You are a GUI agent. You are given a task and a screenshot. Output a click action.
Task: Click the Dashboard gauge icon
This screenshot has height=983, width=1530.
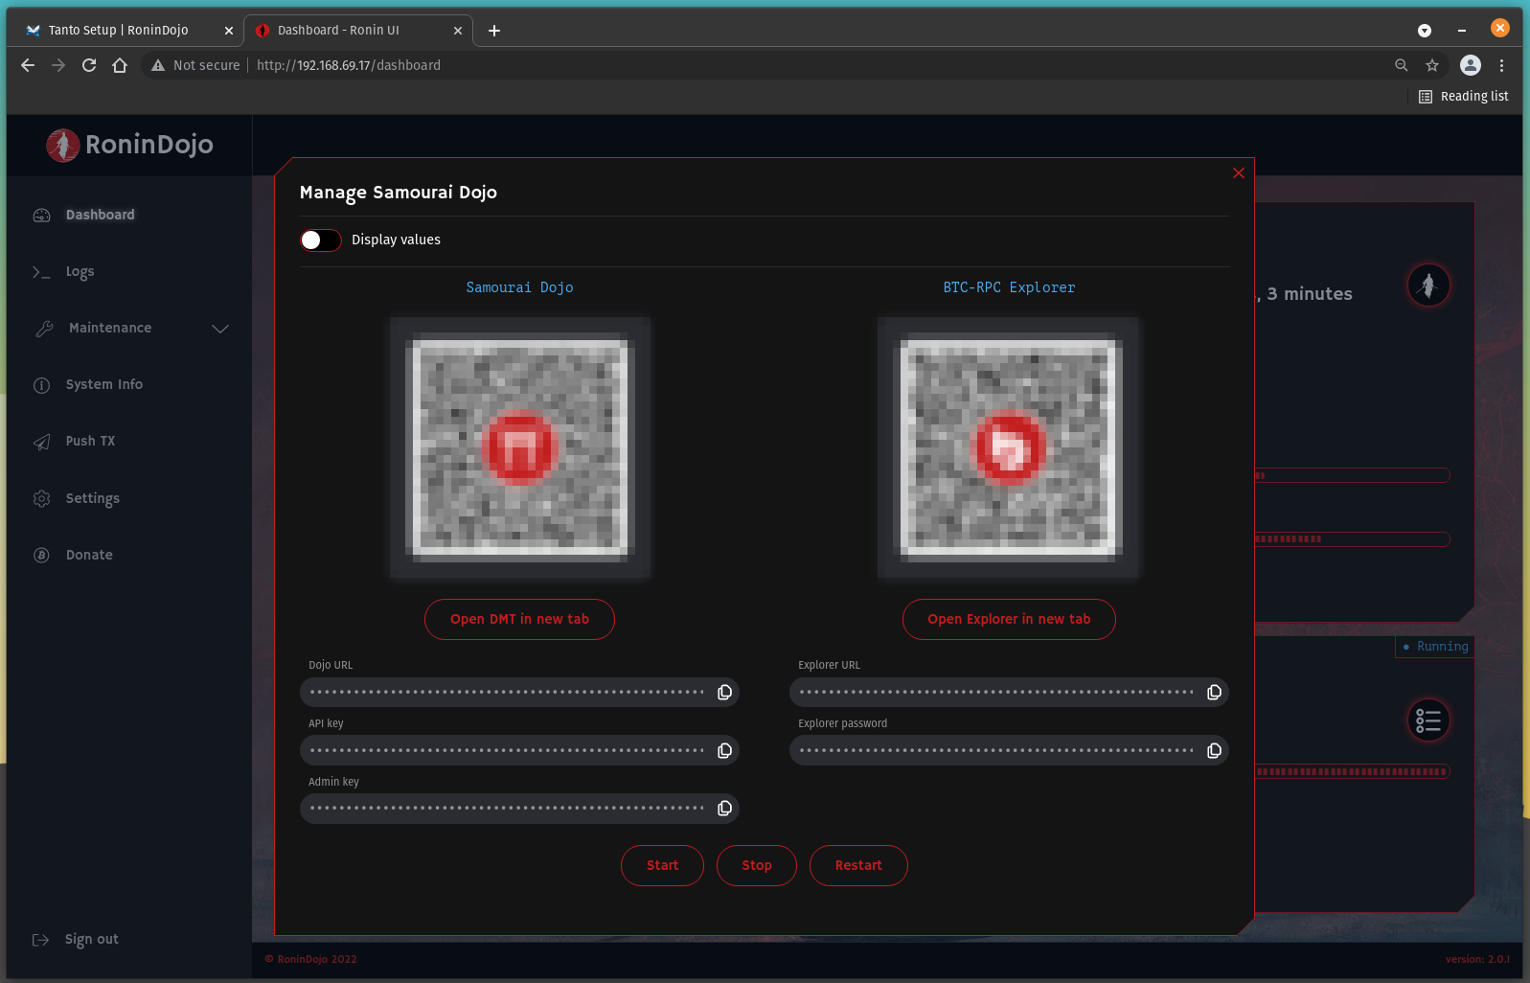click(x=41, y=215)
